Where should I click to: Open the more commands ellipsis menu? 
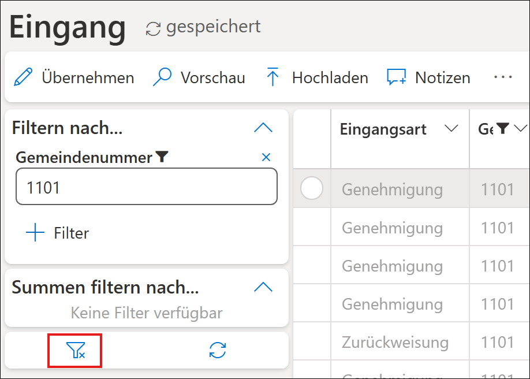coord(503,77)
